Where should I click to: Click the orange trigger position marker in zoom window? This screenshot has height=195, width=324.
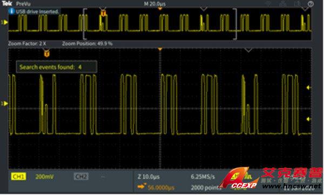160,49
